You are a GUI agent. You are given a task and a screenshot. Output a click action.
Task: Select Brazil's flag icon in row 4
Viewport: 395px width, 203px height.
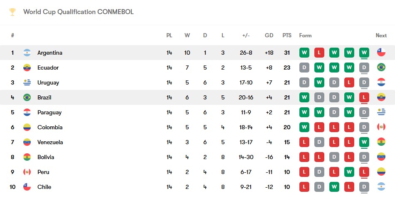27,97
